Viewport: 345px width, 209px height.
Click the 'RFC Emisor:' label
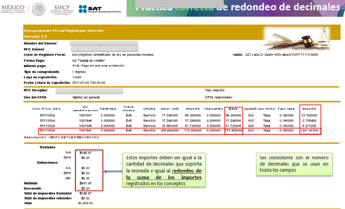pos(35,49)
